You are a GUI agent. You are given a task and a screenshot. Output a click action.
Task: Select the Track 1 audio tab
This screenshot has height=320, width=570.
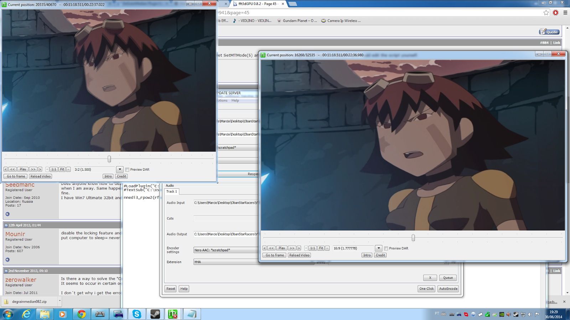click(172, 192)
